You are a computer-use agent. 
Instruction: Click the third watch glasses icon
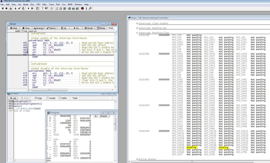pos(77,8)
